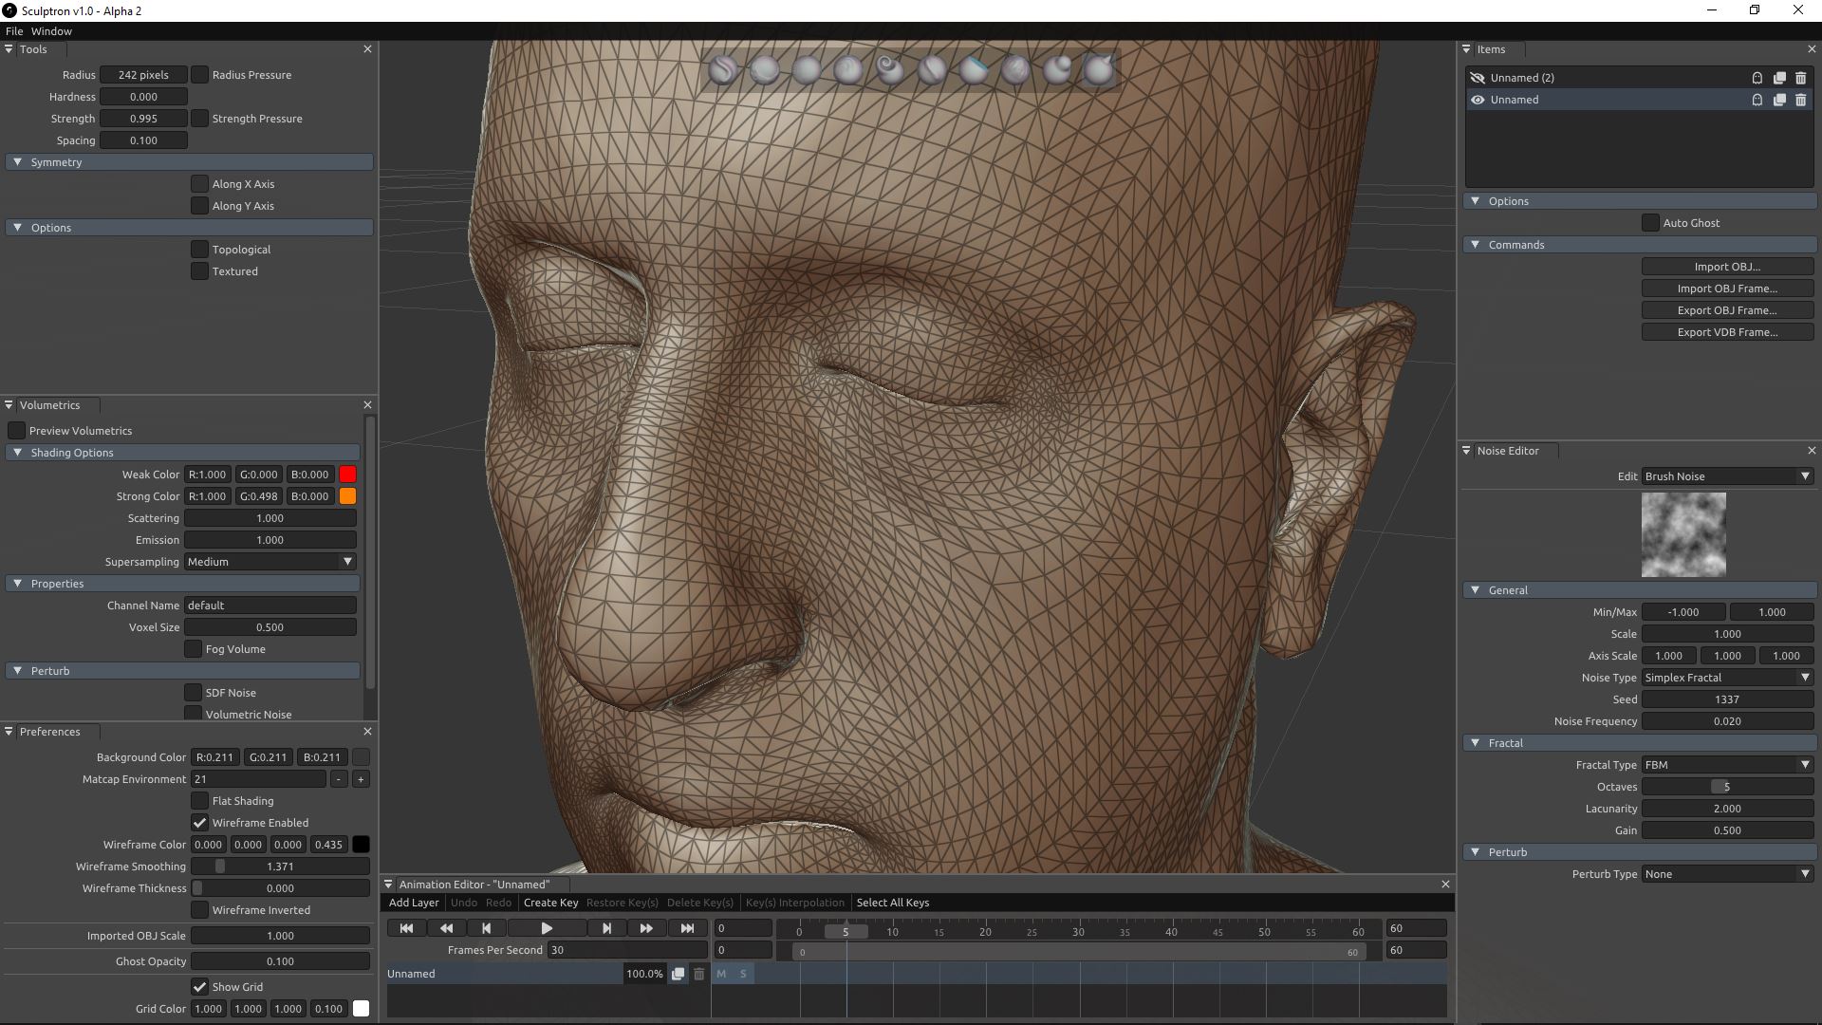This screenshot has width=1822, height=1025.
Task: Duplicate the selected Unnamed item
Action: [1779, 100]
